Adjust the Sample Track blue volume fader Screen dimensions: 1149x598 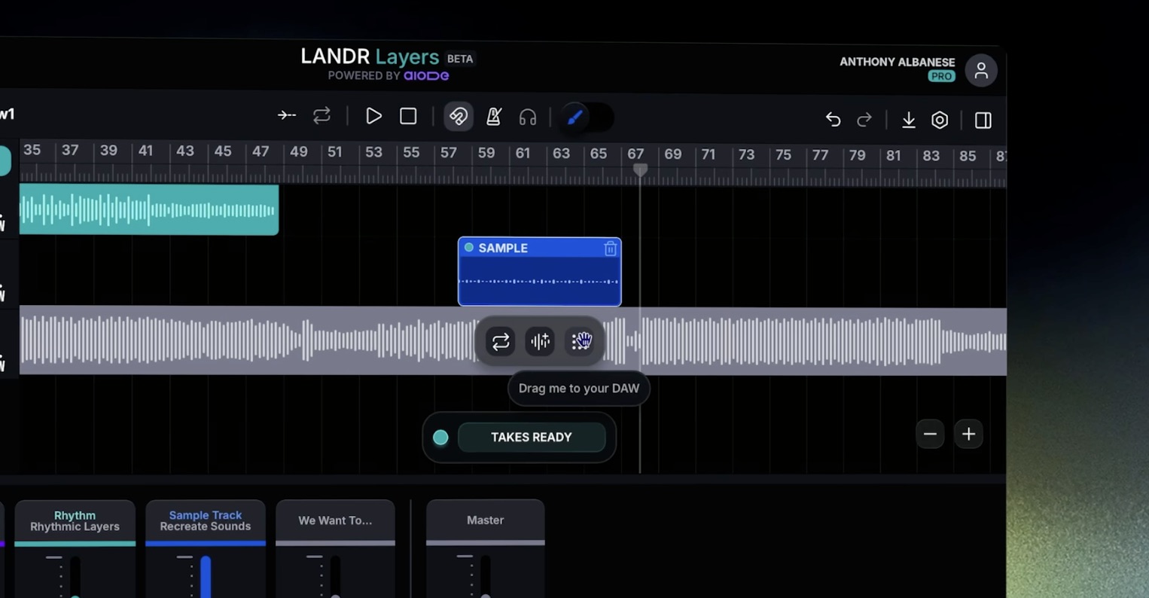[x=206, y=577]
